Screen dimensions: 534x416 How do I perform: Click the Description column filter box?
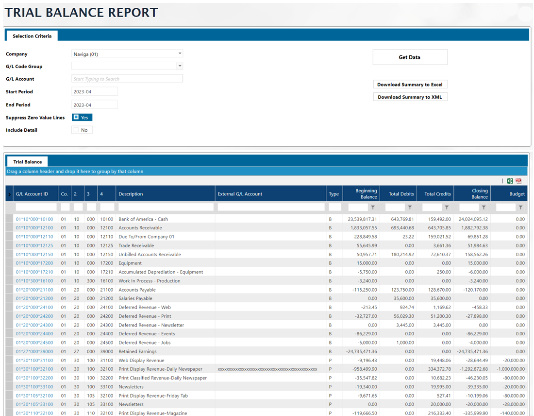point(166,208)
